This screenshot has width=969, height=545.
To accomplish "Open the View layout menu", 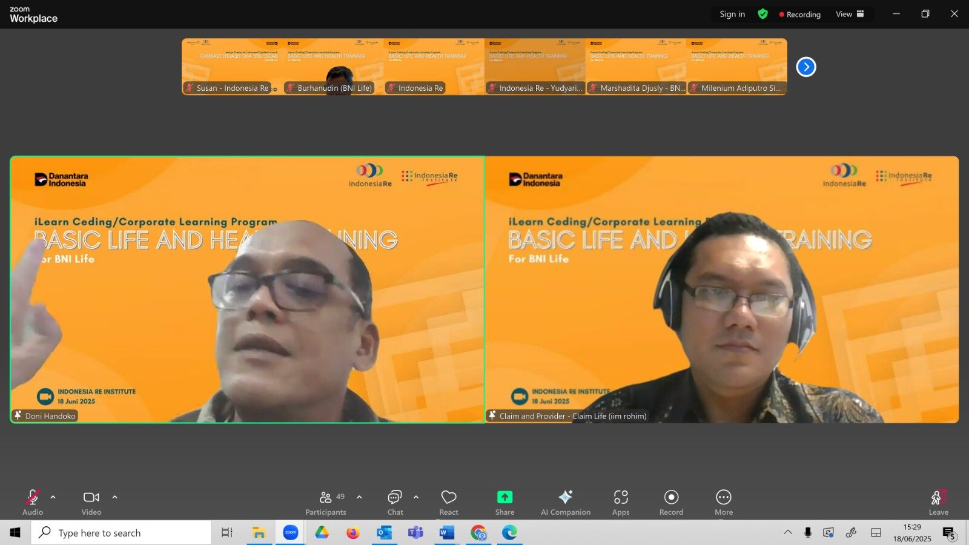I will [850, 14].
